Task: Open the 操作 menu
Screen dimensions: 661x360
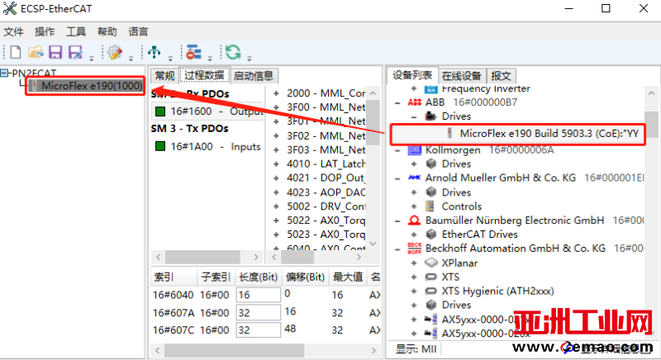Action: (x=45, y=31)
